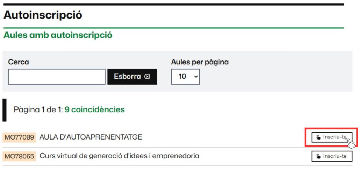The image size is (358, 171).
Task: Click the MO77089 course code badge
Action: pyautogui.click(x=20, y=137)
